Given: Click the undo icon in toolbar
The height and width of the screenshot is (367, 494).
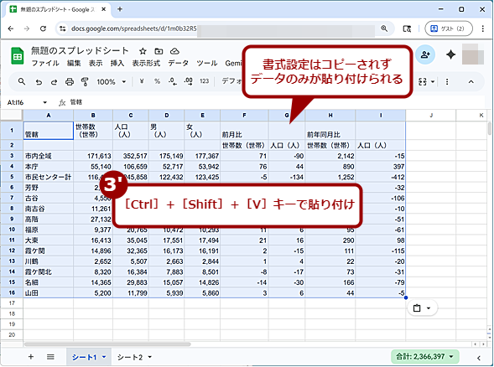Looking at the screenshot, I should click(39, 82).
